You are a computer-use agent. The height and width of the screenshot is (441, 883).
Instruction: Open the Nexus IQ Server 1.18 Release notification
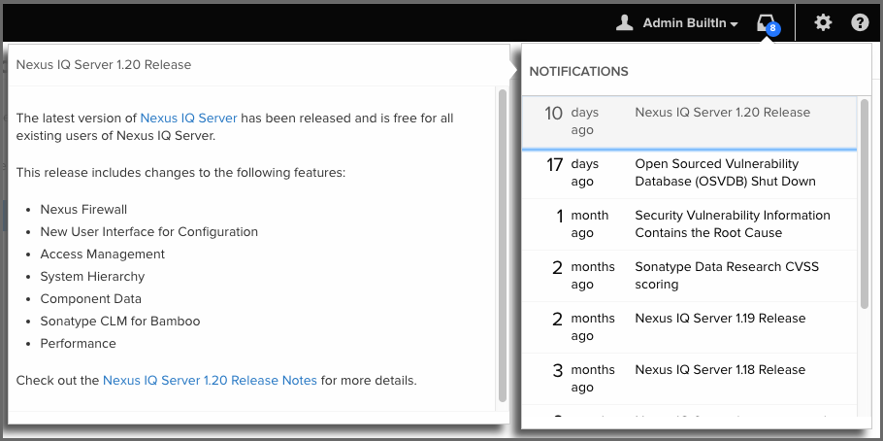[x=689, y=379]
